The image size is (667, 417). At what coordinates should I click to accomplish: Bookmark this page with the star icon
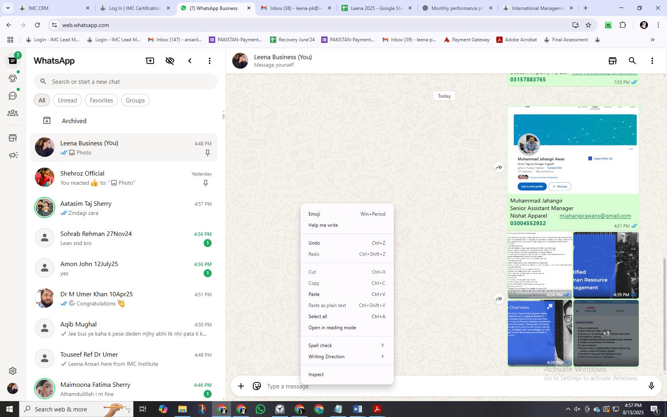(x=588, y=25)
